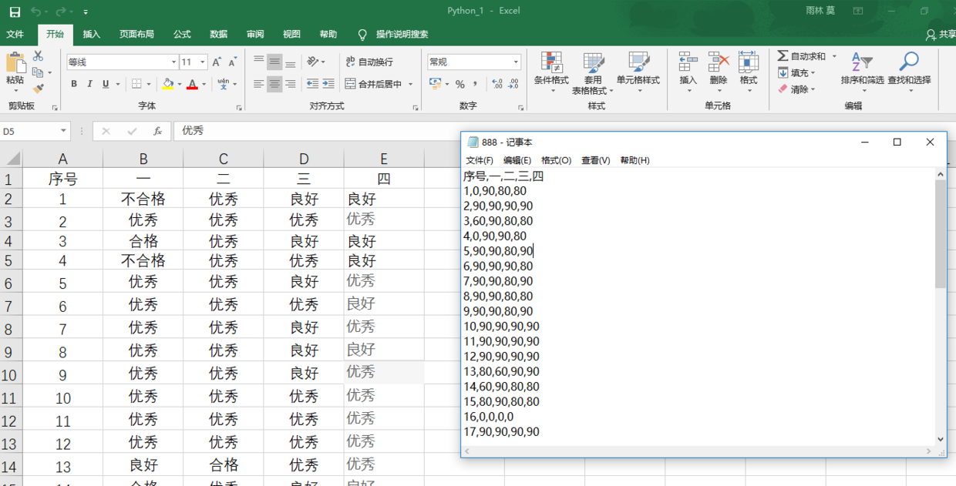Toggle Center horizontal alignment
This screenshot has height=486, width=956.
tap(274, 84)
